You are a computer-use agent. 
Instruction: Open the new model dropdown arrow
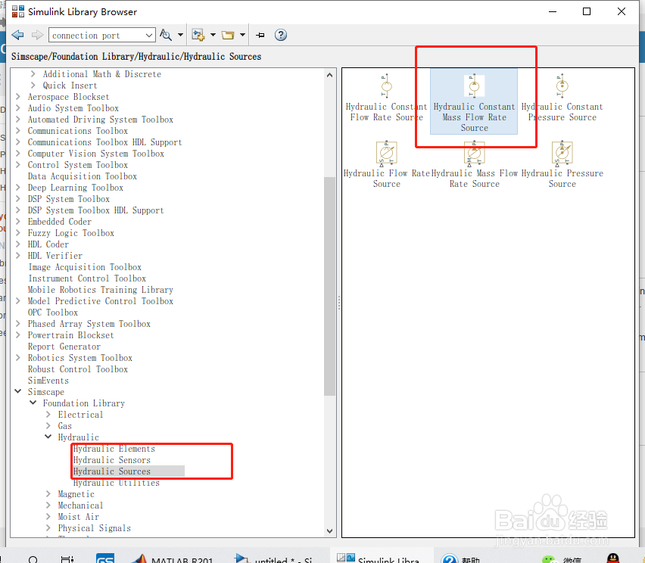213,35
